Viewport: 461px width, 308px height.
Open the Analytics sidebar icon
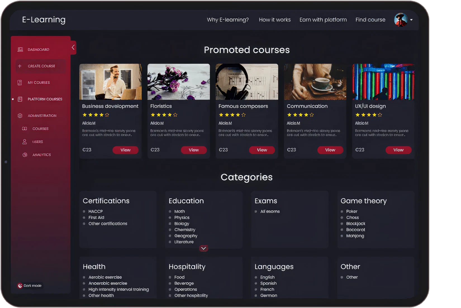pyautogui.click(x=25, y=155)
